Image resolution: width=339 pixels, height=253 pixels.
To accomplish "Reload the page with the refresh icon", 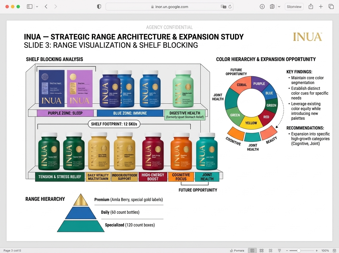I will tap(230, 6).
